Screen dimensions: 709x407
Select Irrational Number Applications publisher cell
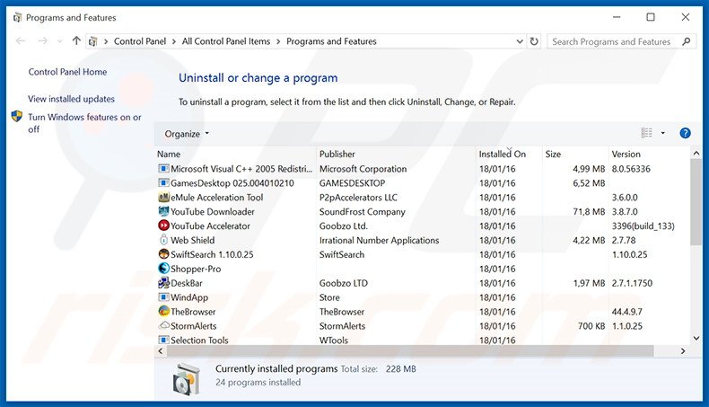tap(379, 240)
